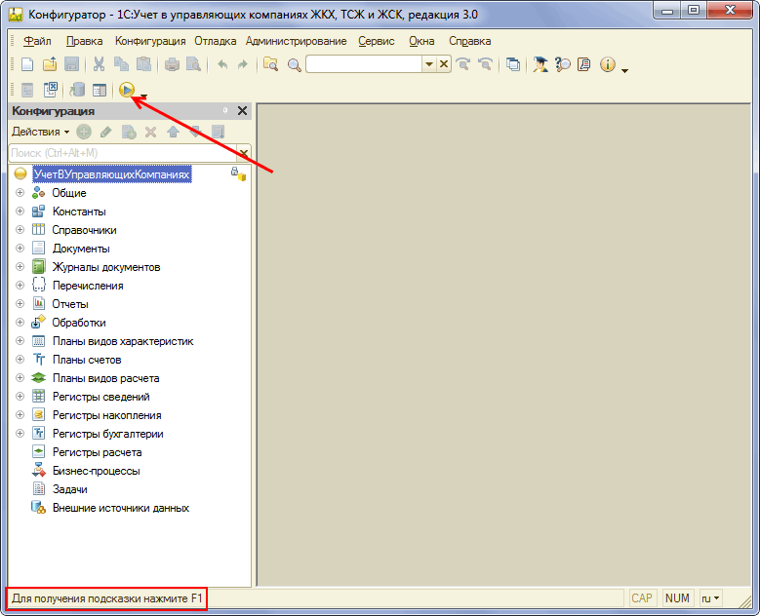Open the Syntax Assistant graduate icon
The image size is (760, 616).
point(540,64)
